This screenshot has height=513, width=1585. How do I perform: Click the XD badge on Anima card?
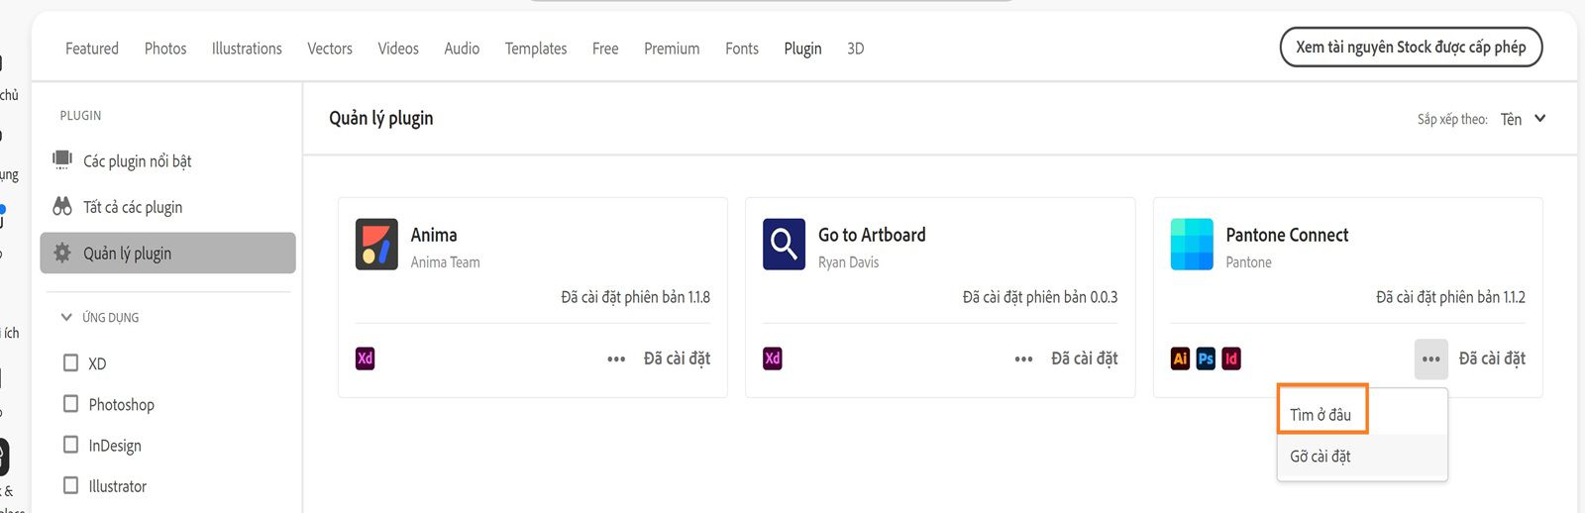pos(365,359)
